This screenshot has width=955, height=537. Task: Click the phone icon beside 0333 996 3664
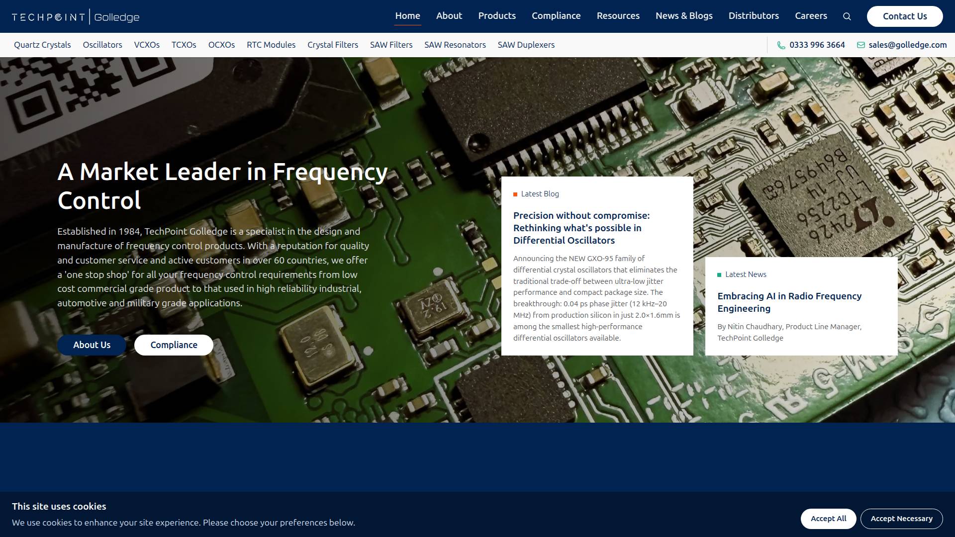(781, 45)
